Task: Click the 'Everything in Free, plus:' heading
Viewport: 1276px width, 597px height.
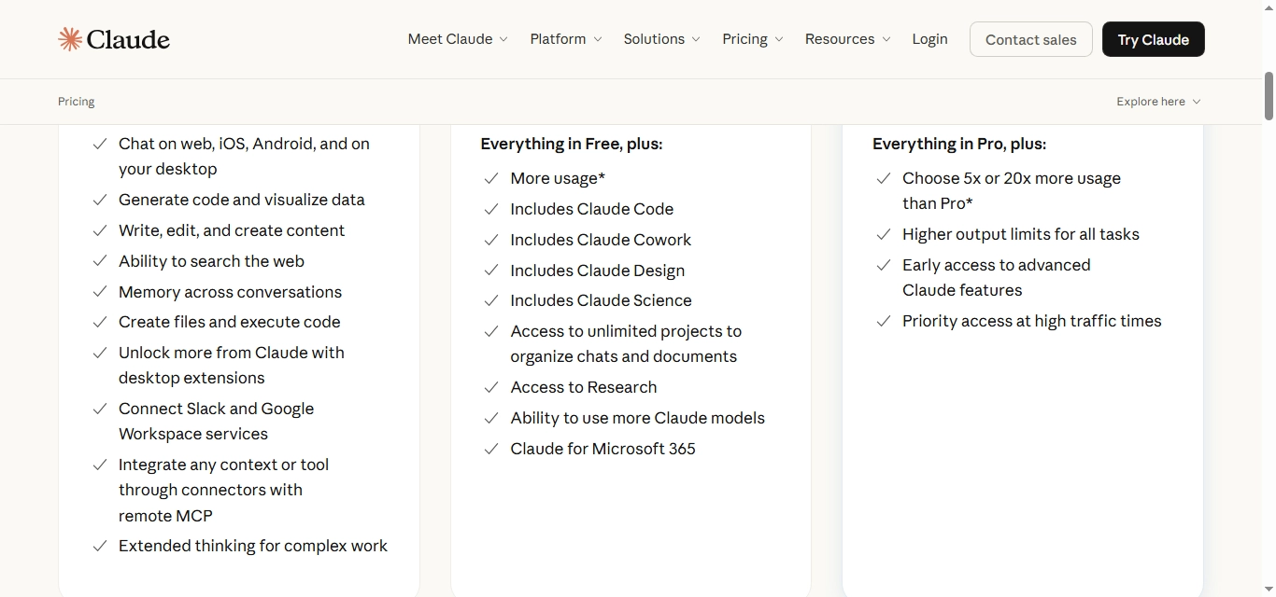Action: pos(572,144)
